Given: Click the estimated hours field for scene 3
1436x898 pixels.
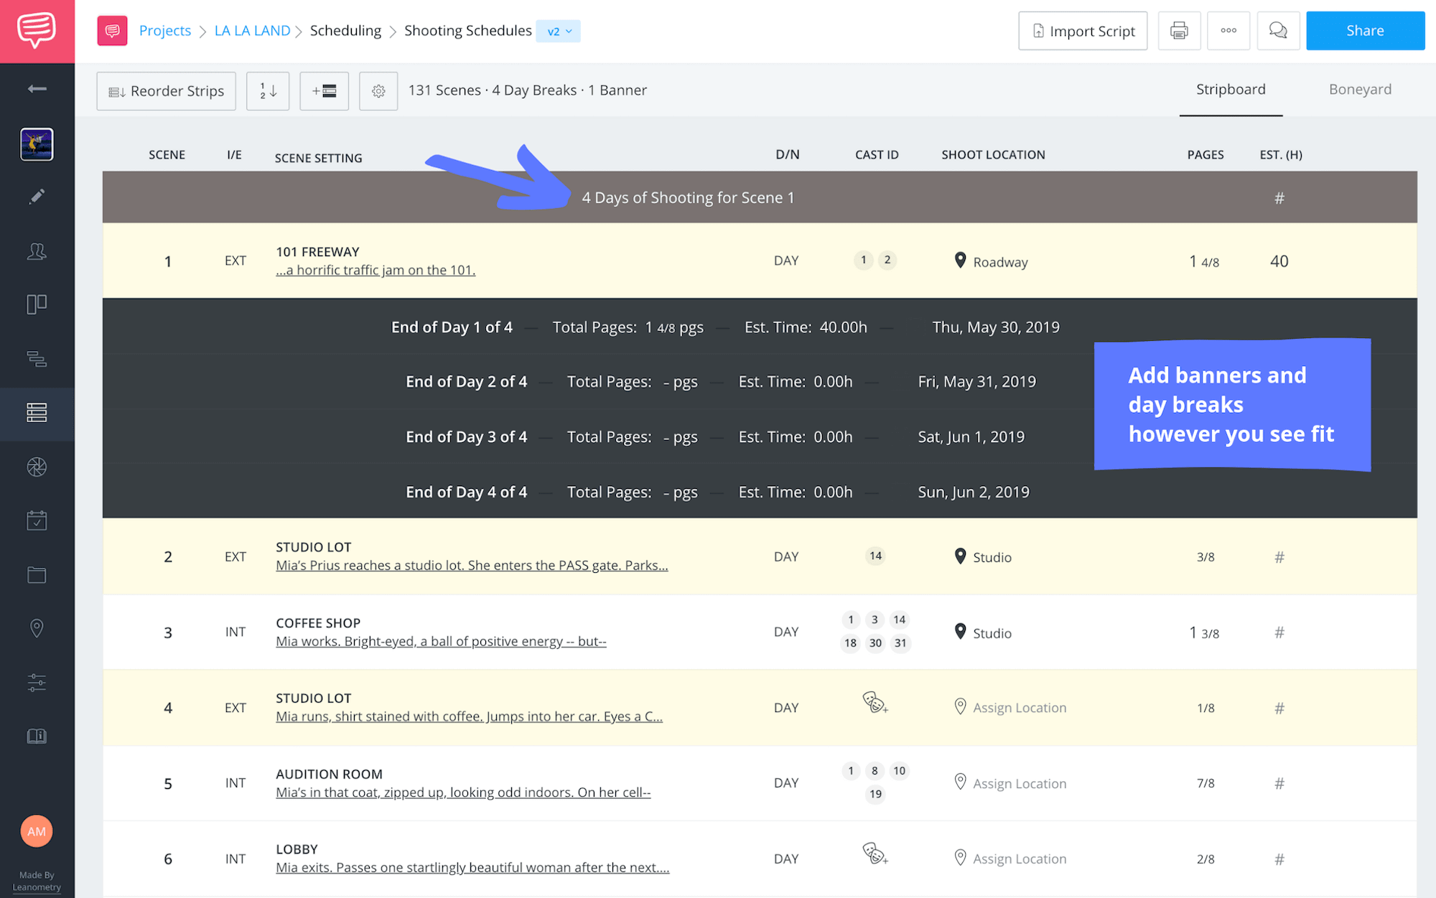Looking at the screenshot, I should (1279, 633).
